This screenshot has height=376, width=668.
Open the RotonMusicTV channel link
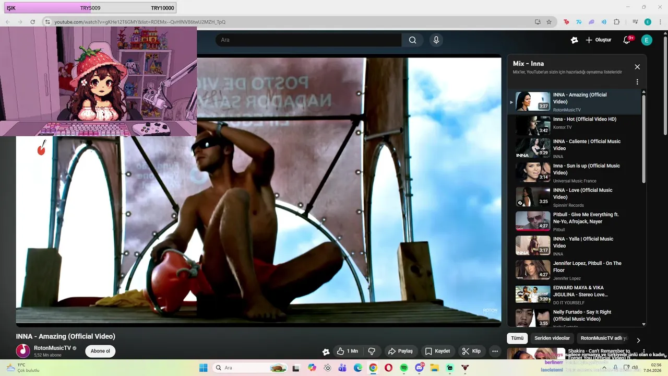(52, 348)
